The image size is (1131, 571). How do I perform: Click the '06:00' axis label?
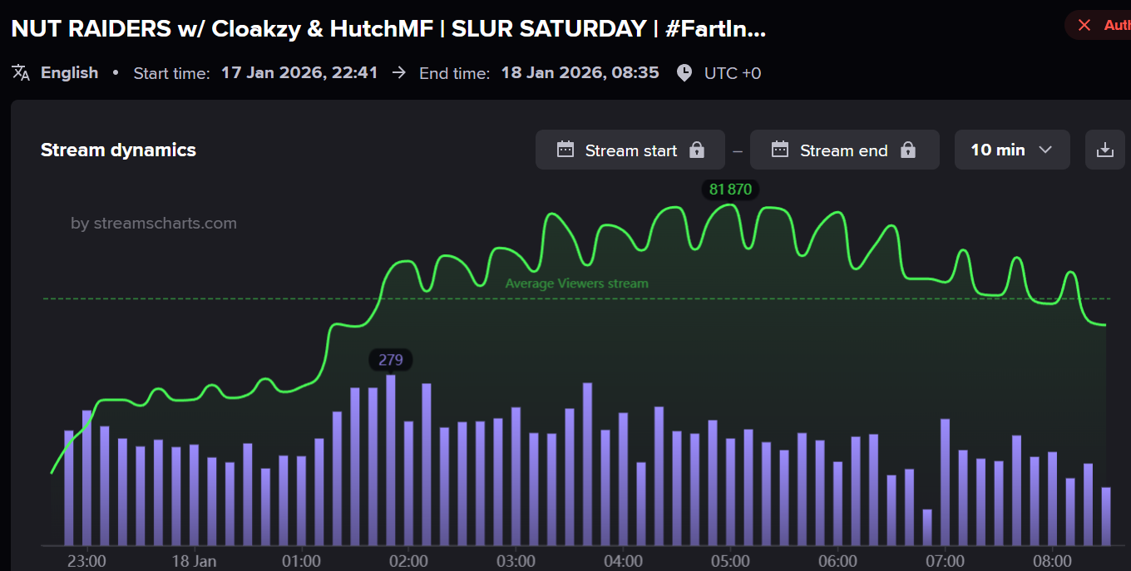tap(837, 561)
